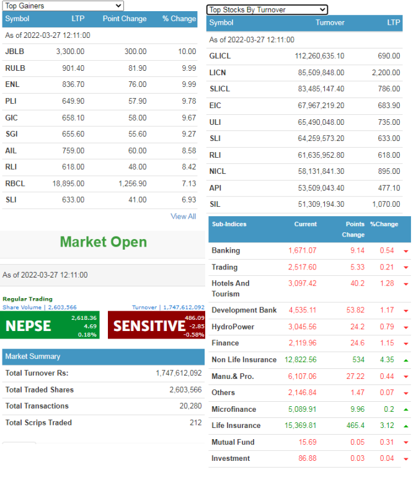
Task: Select RULB symbol in Top Gainers
Action: point(15,68)
